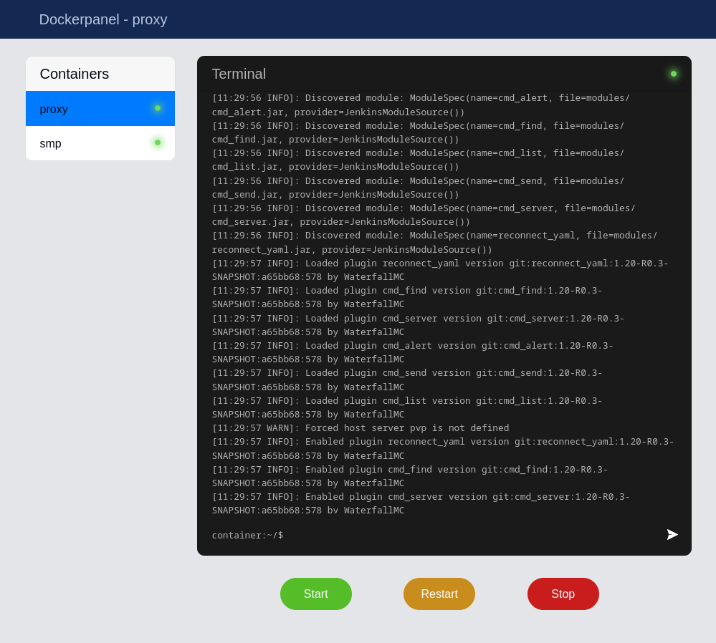Click the WARN line about forced host server pvp
716x643 pixels.
tap(361, 428)
